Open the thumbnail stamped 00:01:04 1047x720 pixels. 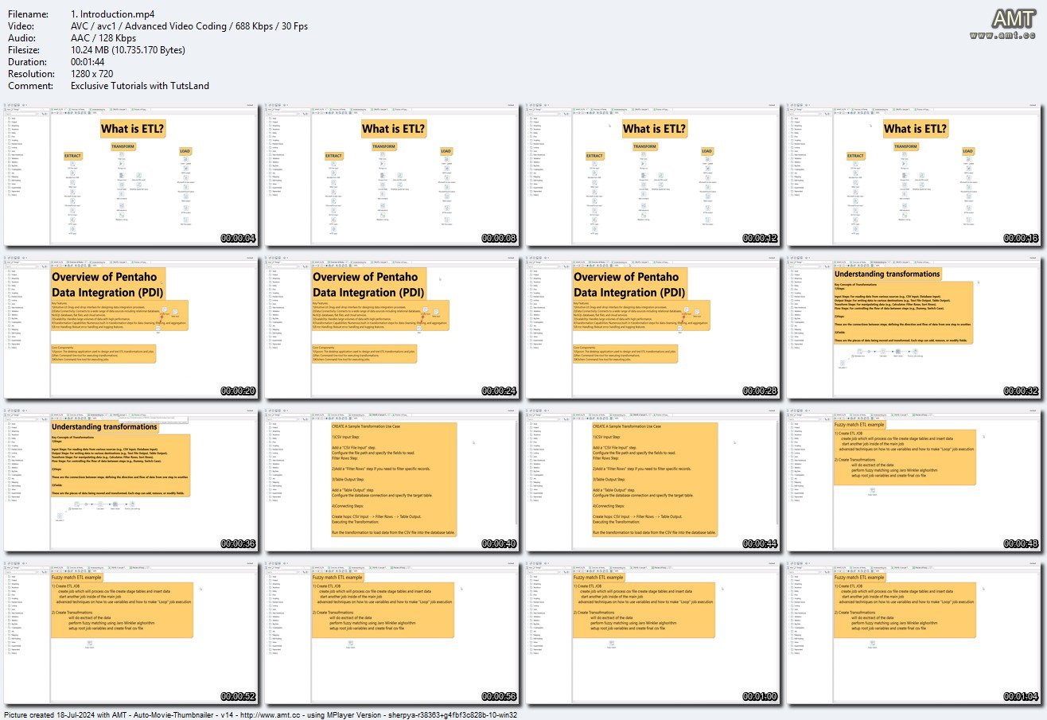coord(913,632)
